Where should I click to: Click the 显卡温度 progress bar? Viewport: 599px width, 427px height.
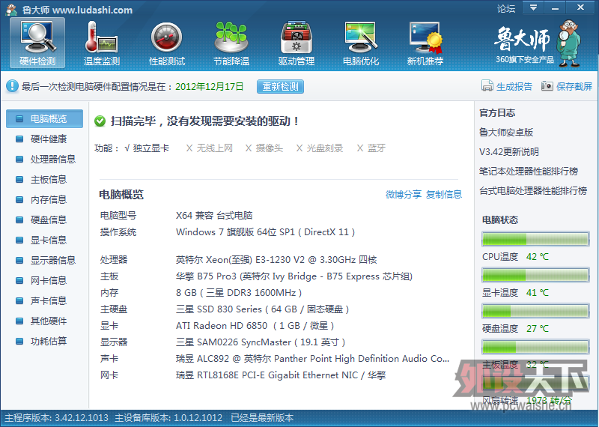(535, 275)
